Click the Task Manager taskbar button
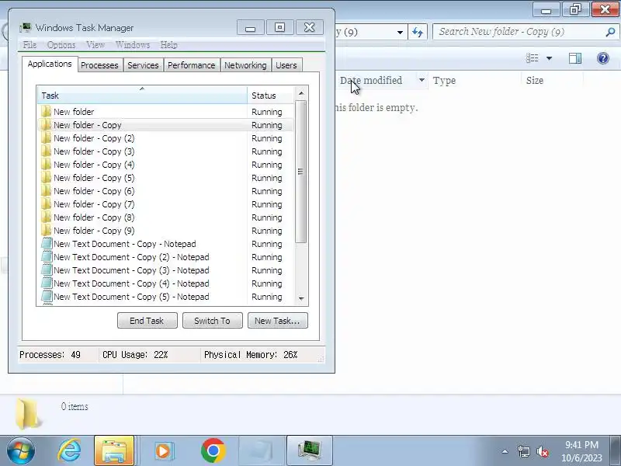The width and height of the screenshot is (621, 466). pyautogui.click(x=309, y=450)
